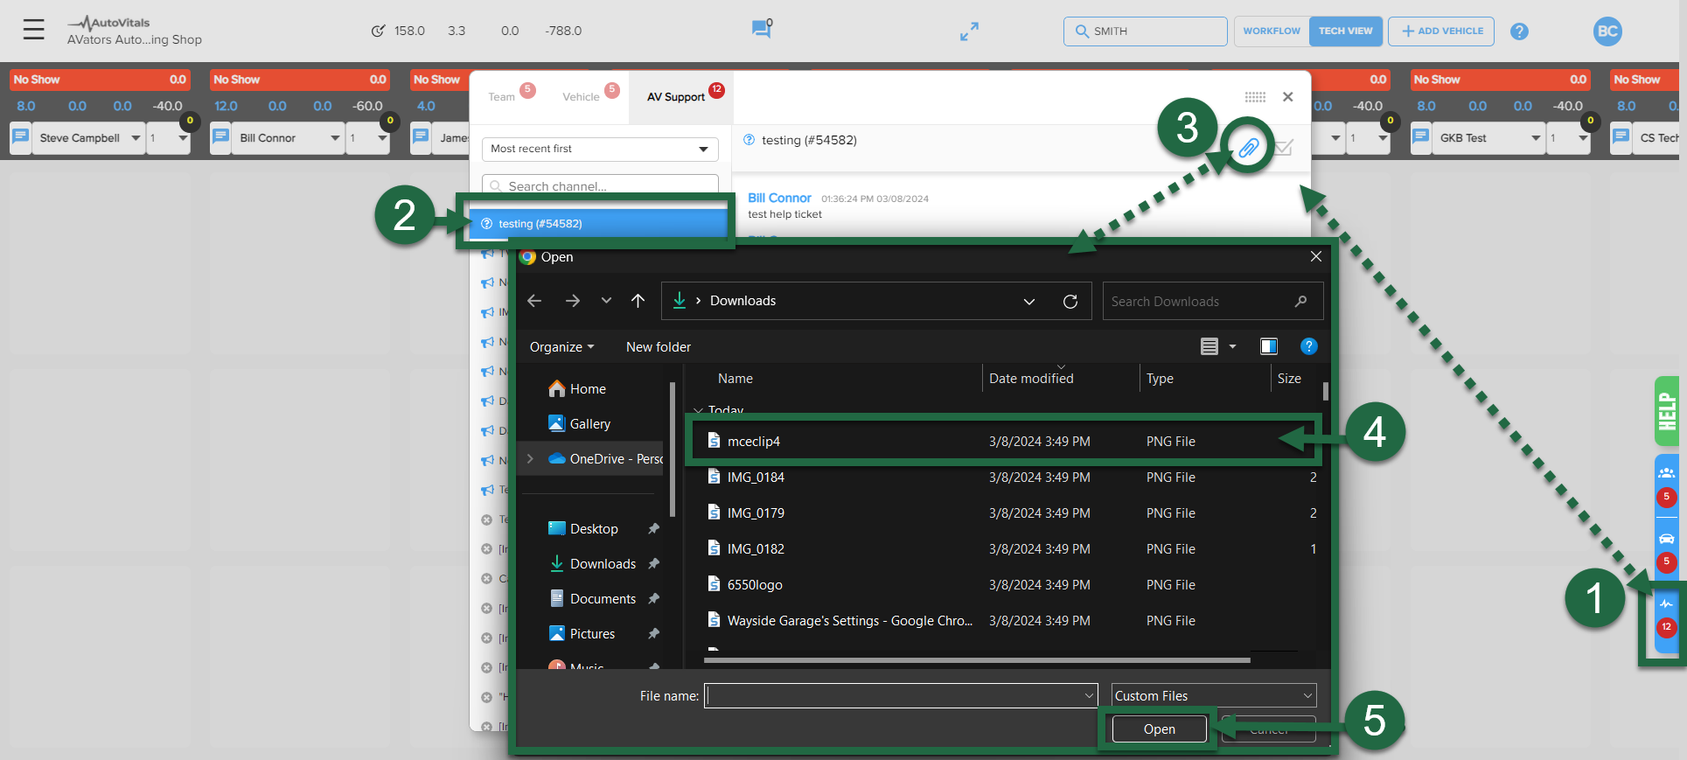Switch to Workflow view toggle
The width and height of the screenshot is (1687, 760).
click(x=1272, y=31)
